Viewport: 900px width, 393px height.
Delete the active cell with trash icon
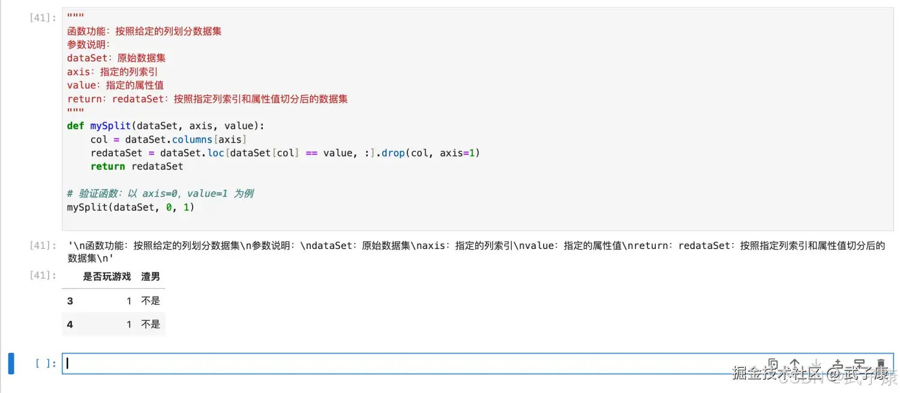pyautogui.click(x=881, y=364)
